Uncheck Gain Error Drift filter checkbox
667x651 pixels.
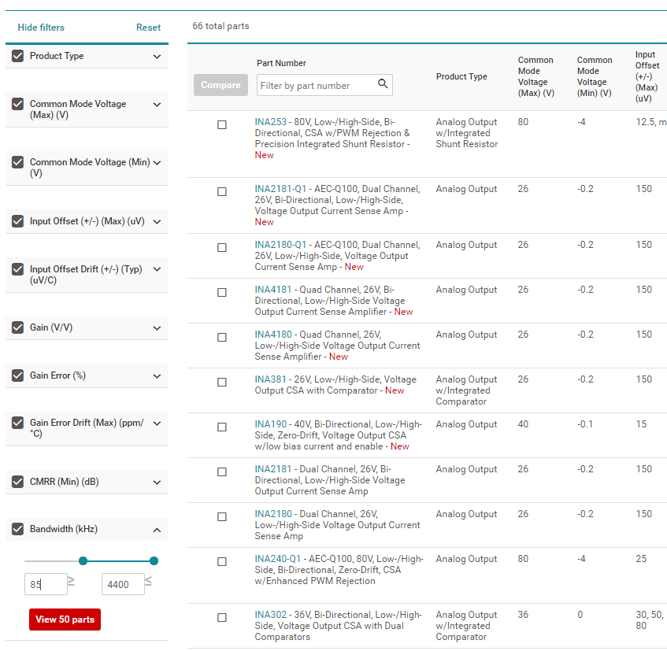pos(18,423)
